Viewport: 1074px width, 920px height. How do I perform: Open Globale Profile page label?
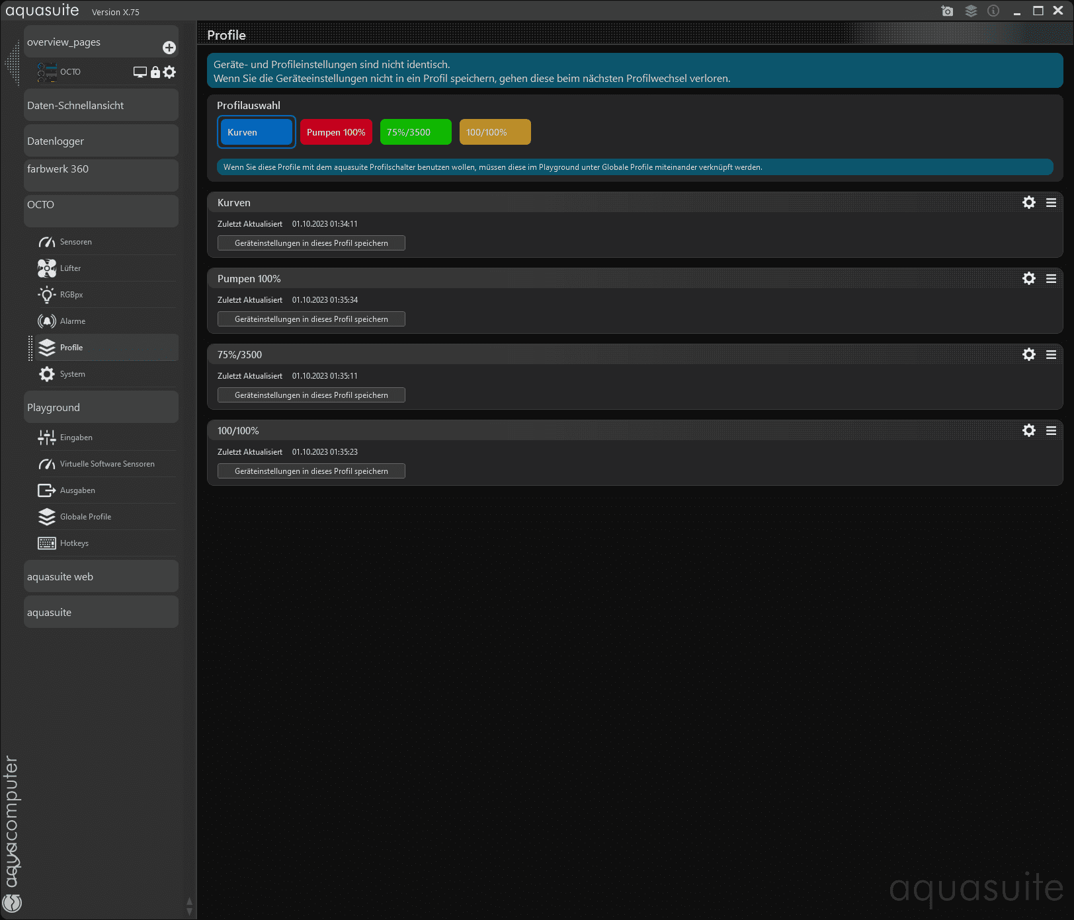(86, 517)
